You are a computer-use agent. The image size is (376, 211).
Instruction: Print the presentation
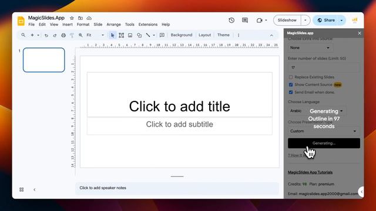tap(63, 35)
